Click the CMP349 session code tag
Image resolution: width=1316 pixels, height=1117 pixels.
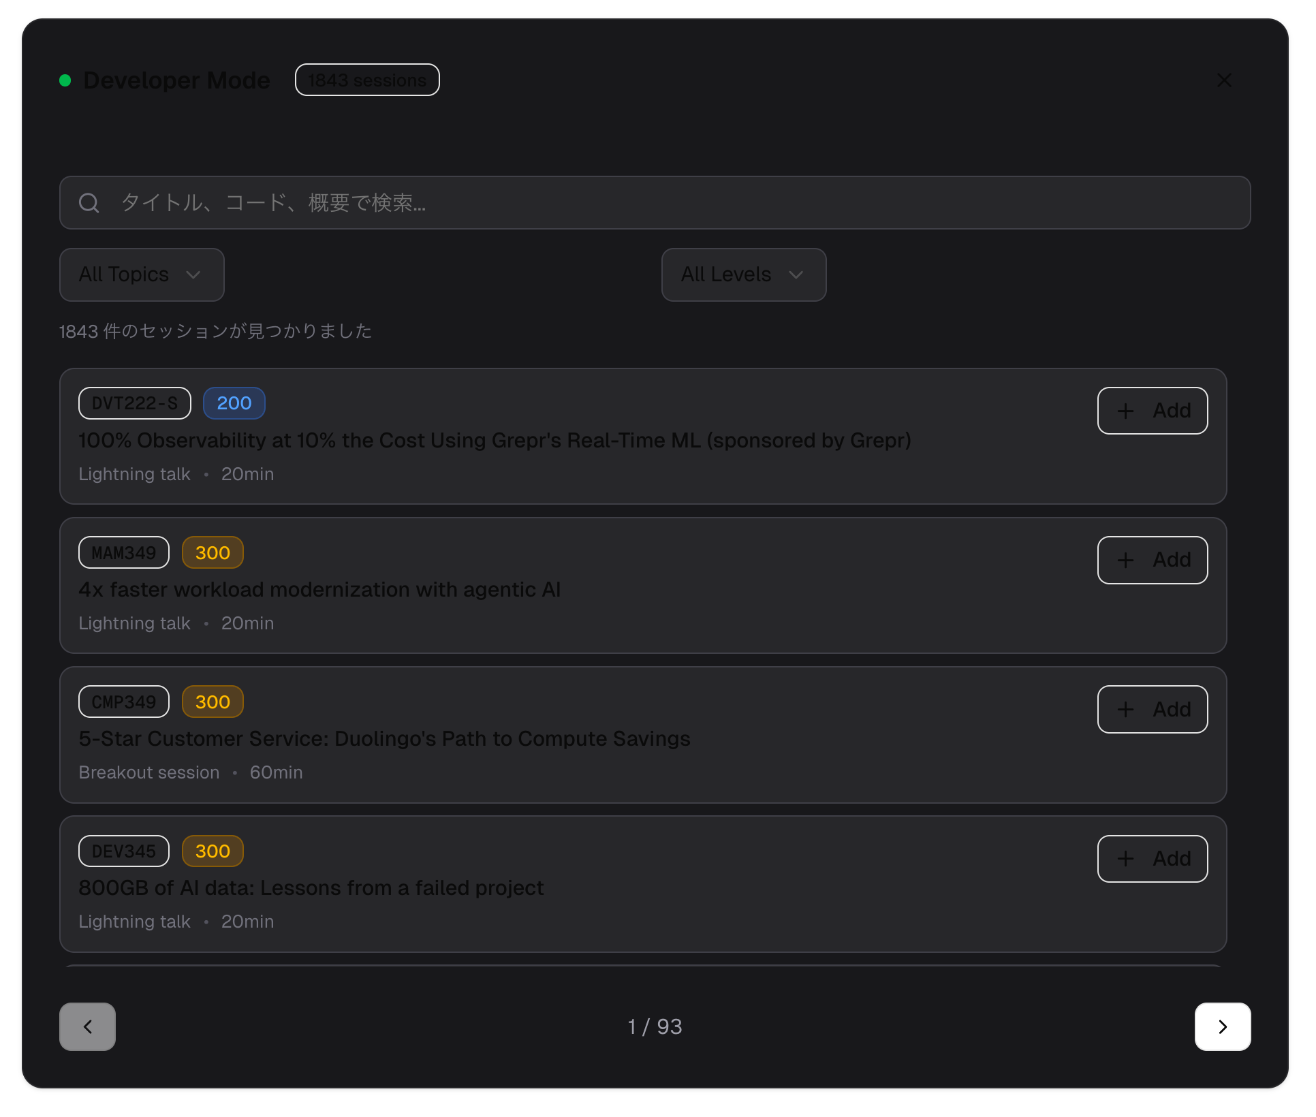click(124, 702)
